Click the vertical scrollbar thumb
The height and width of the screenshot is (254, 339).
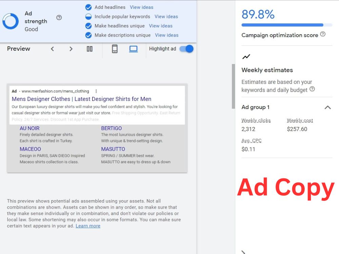[x=233, y=86]
